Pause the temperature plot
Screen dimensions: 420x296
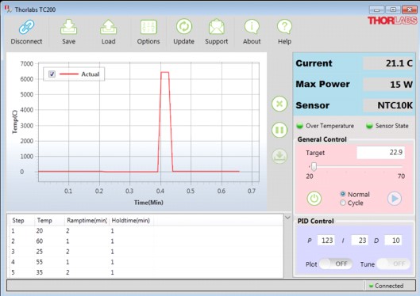(279, 130)
